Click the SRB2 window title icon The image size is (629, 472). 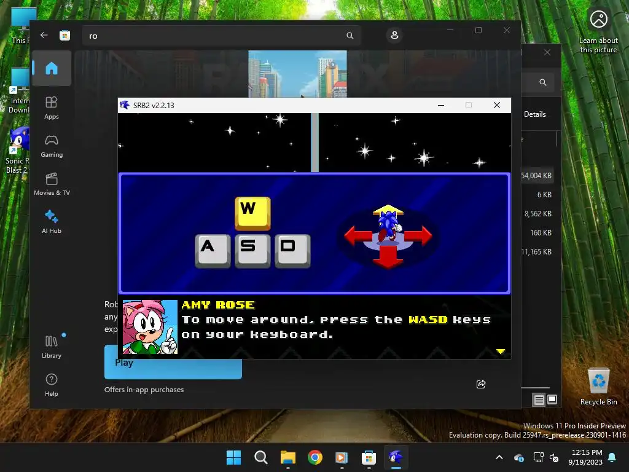point(124,105)
